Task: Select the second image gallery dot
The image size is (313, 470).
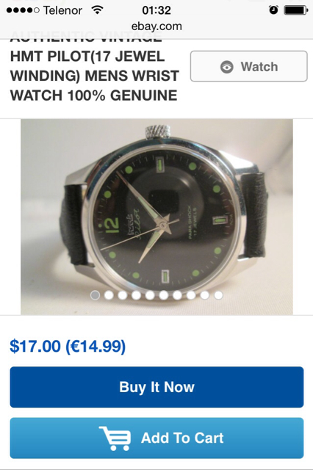Action: (x=109, y=295)
